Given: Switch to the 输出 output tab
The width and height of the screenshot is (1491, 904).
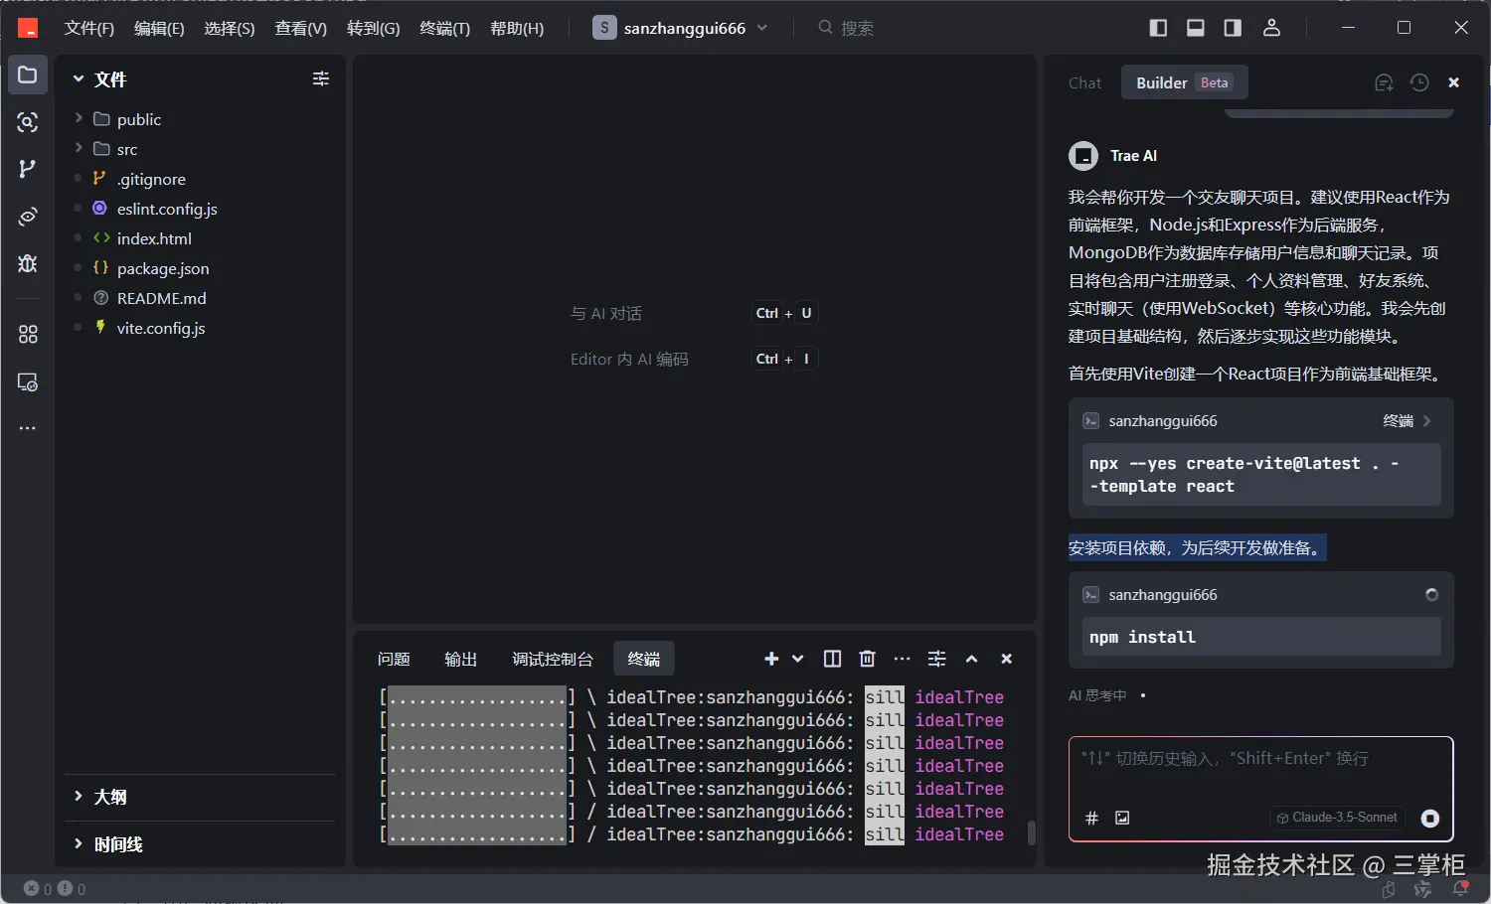Looking at the screenshot, I should 460,659.
